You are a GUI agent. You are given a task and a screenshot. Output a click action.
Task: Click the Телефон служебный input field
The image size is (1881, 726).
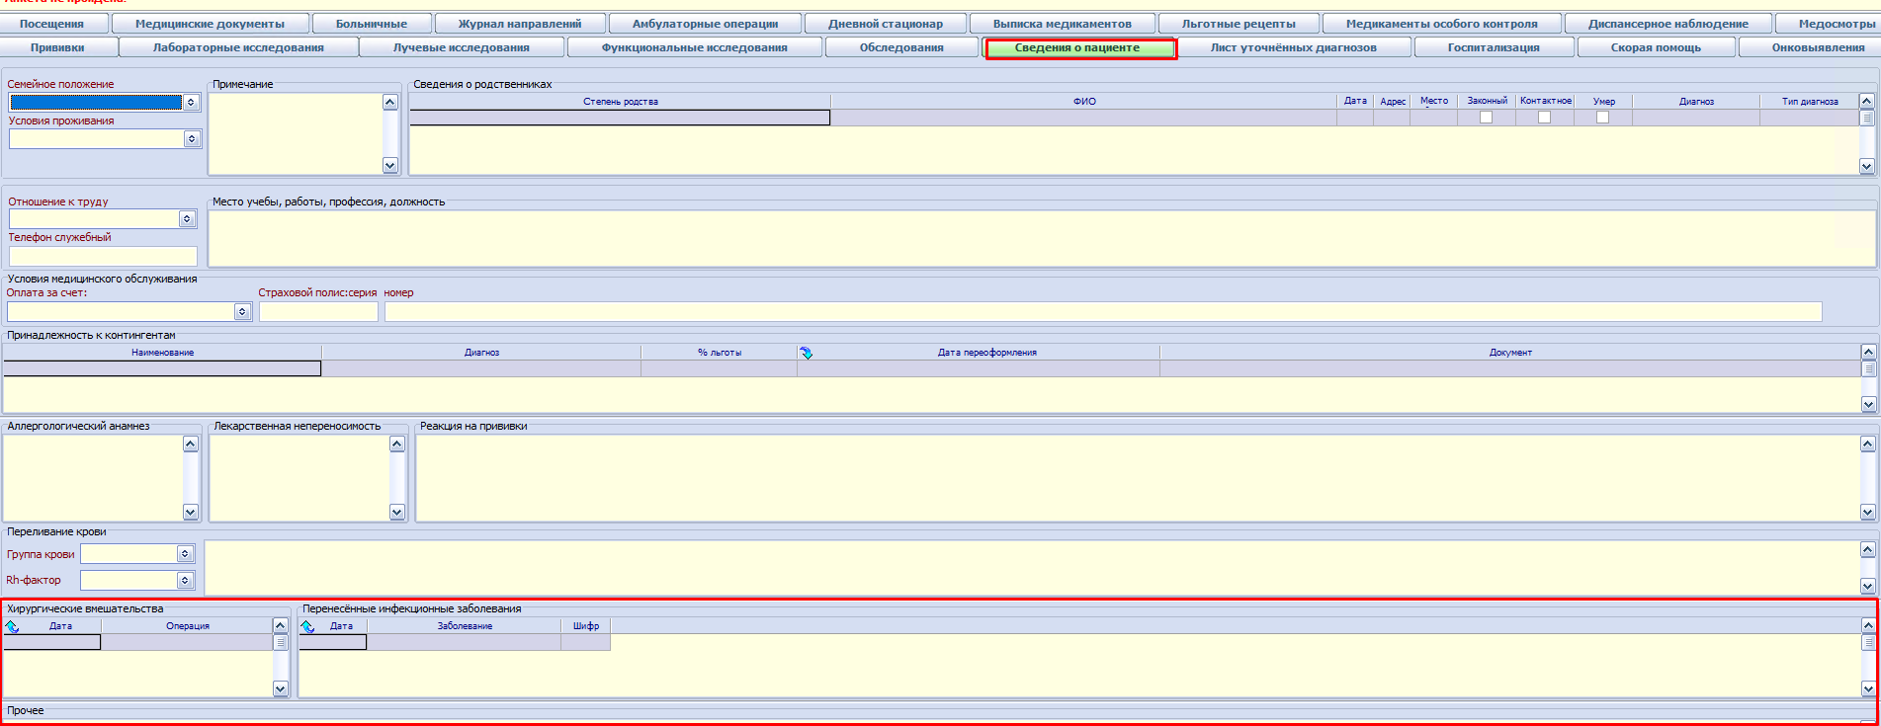(x=103, y=257)
